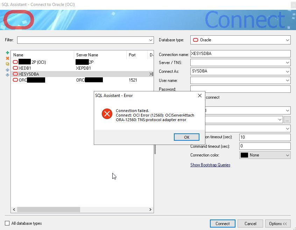Click the move connection down arrow icon
296x230 pixels.
7,75
